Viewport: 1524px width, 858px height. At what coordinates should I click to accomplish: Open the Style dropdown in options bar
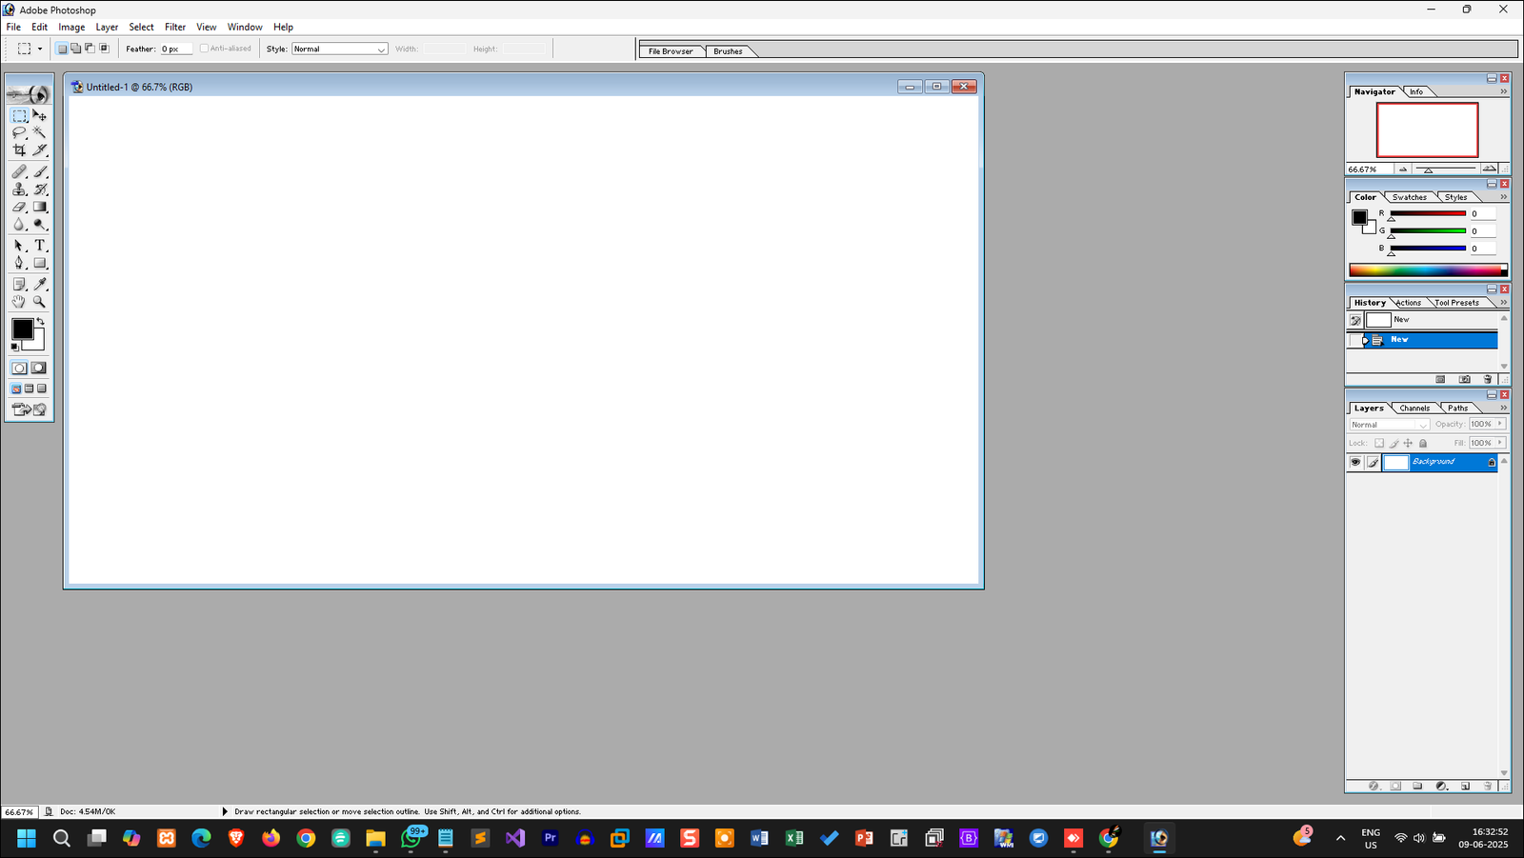point(339,49)
